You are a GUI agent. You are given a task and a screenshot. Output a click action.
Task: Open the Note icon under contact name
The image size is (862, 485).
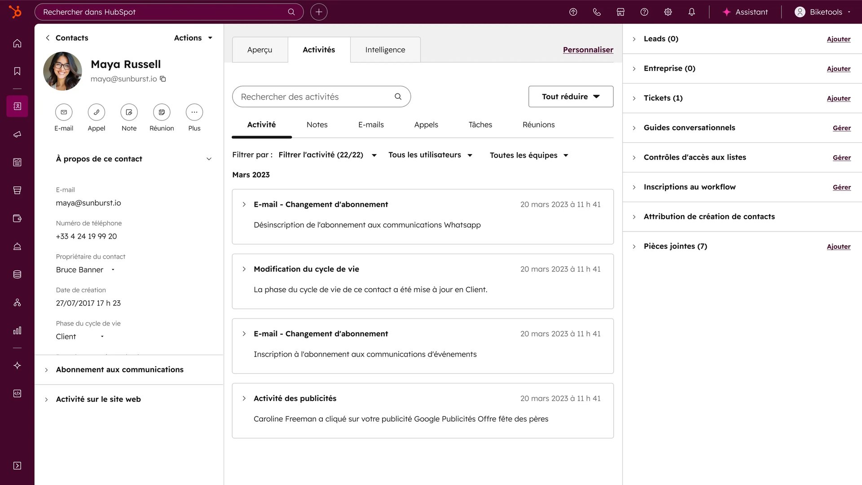129,112
